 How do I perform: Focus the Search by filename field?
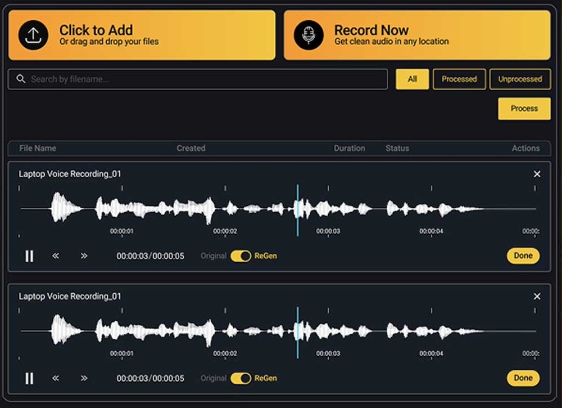198,79
